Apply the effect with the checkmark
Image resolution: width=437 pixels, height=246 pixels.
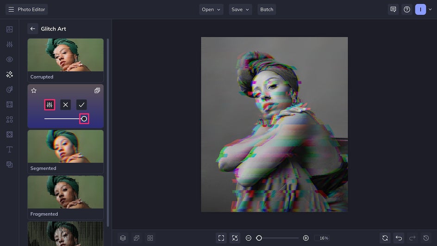click(81, 105)
